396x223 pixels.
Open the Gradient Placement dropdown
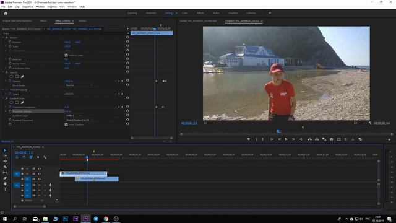(79, 120)
